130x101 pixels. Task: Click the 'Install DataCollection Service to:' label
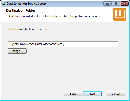click(x=28, y=29)
